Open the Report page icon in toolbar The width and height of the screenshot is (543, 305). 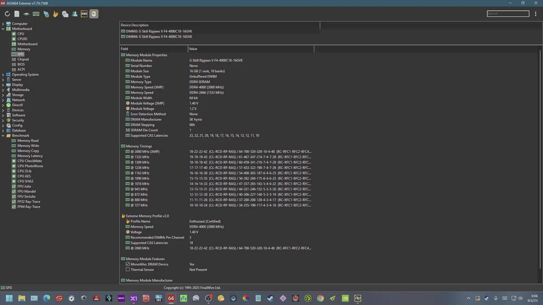click(17, 14)
